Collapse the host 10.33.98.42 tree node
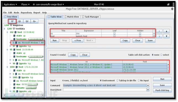178x102 pixels. point(7,32)
